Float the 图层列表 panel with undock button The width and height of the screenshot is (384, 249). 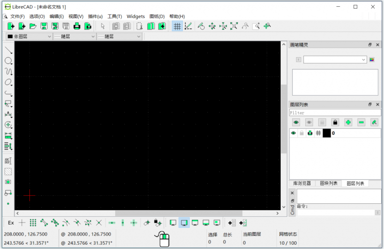370,104
